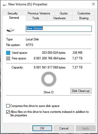Screen dimensions: 98x134
Task: Click the volume name input field
Action: coord(59,29)
